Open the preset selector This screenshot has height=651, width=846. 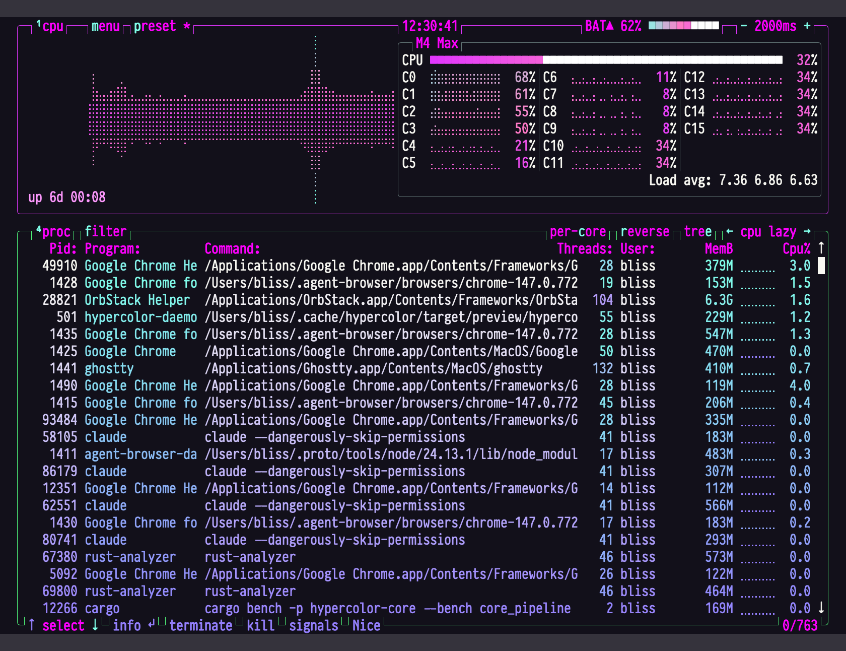point(154,26)
